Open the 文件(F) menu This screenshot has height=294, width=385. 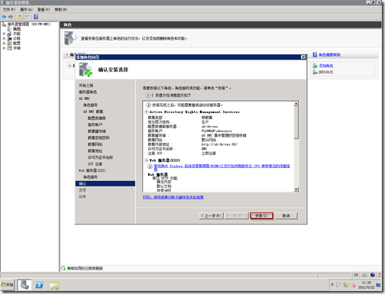(9, 9)
